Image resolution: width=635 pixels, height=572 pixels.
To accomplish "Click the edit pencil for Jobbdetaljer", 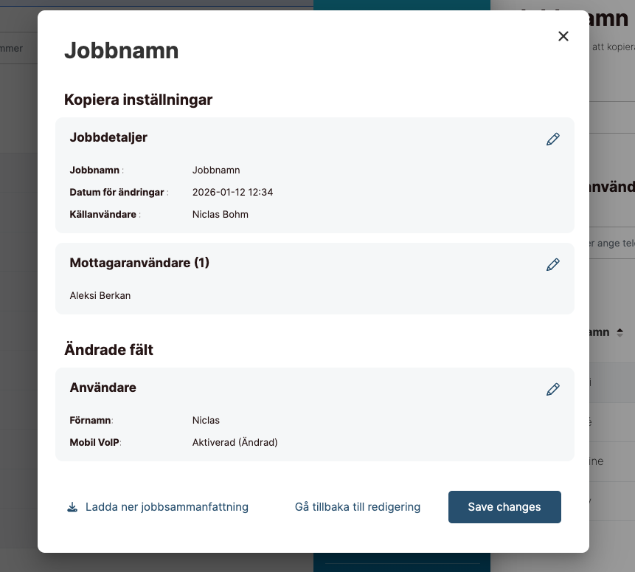I will (x=552, y=139).
